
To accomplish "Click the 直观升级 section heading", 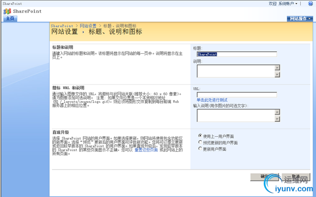I will pos(61,132).
